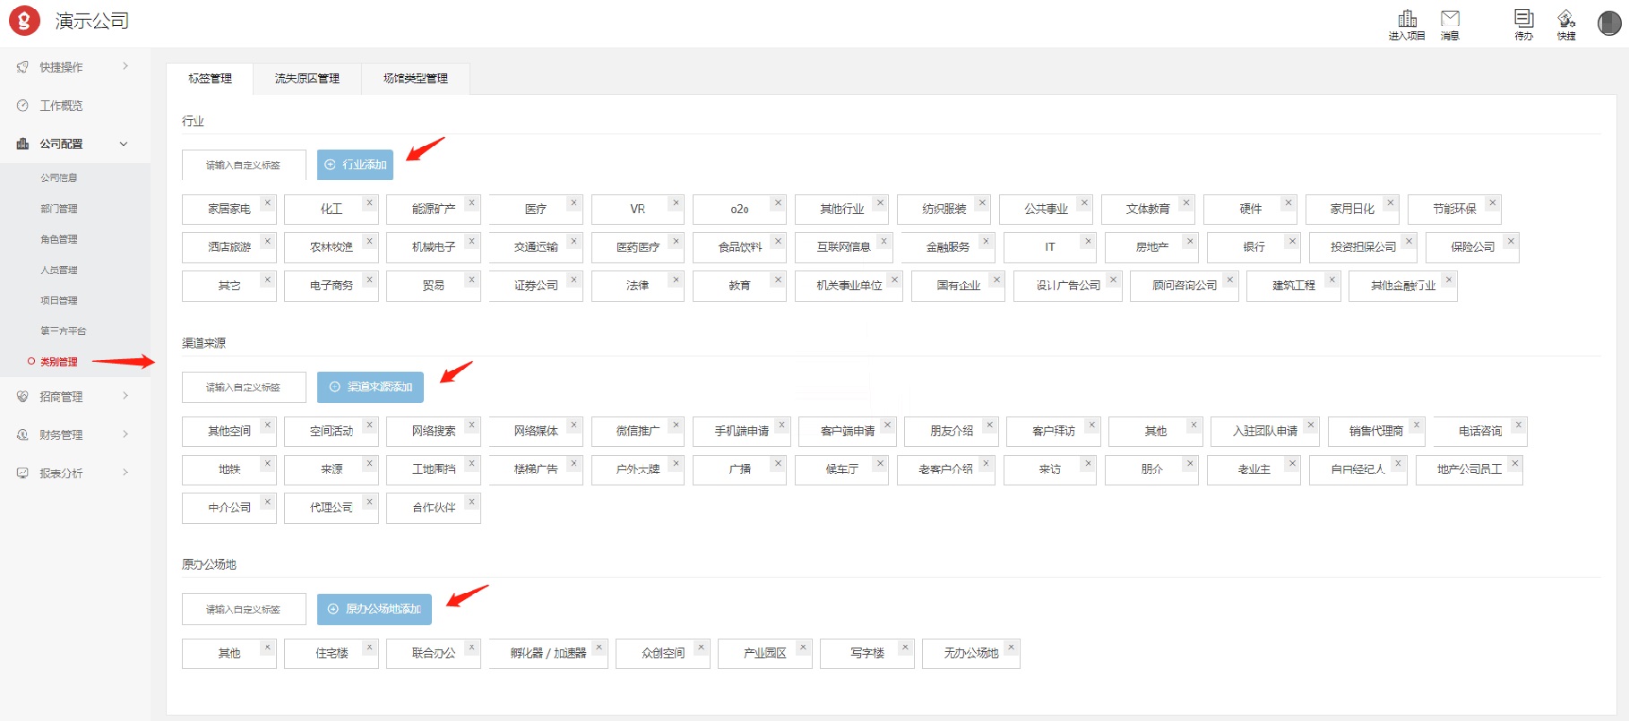The height and width of the screenshot is (721, 1629).
Task: Delete the 联合办公 office tag
Action: click(471, 647)
